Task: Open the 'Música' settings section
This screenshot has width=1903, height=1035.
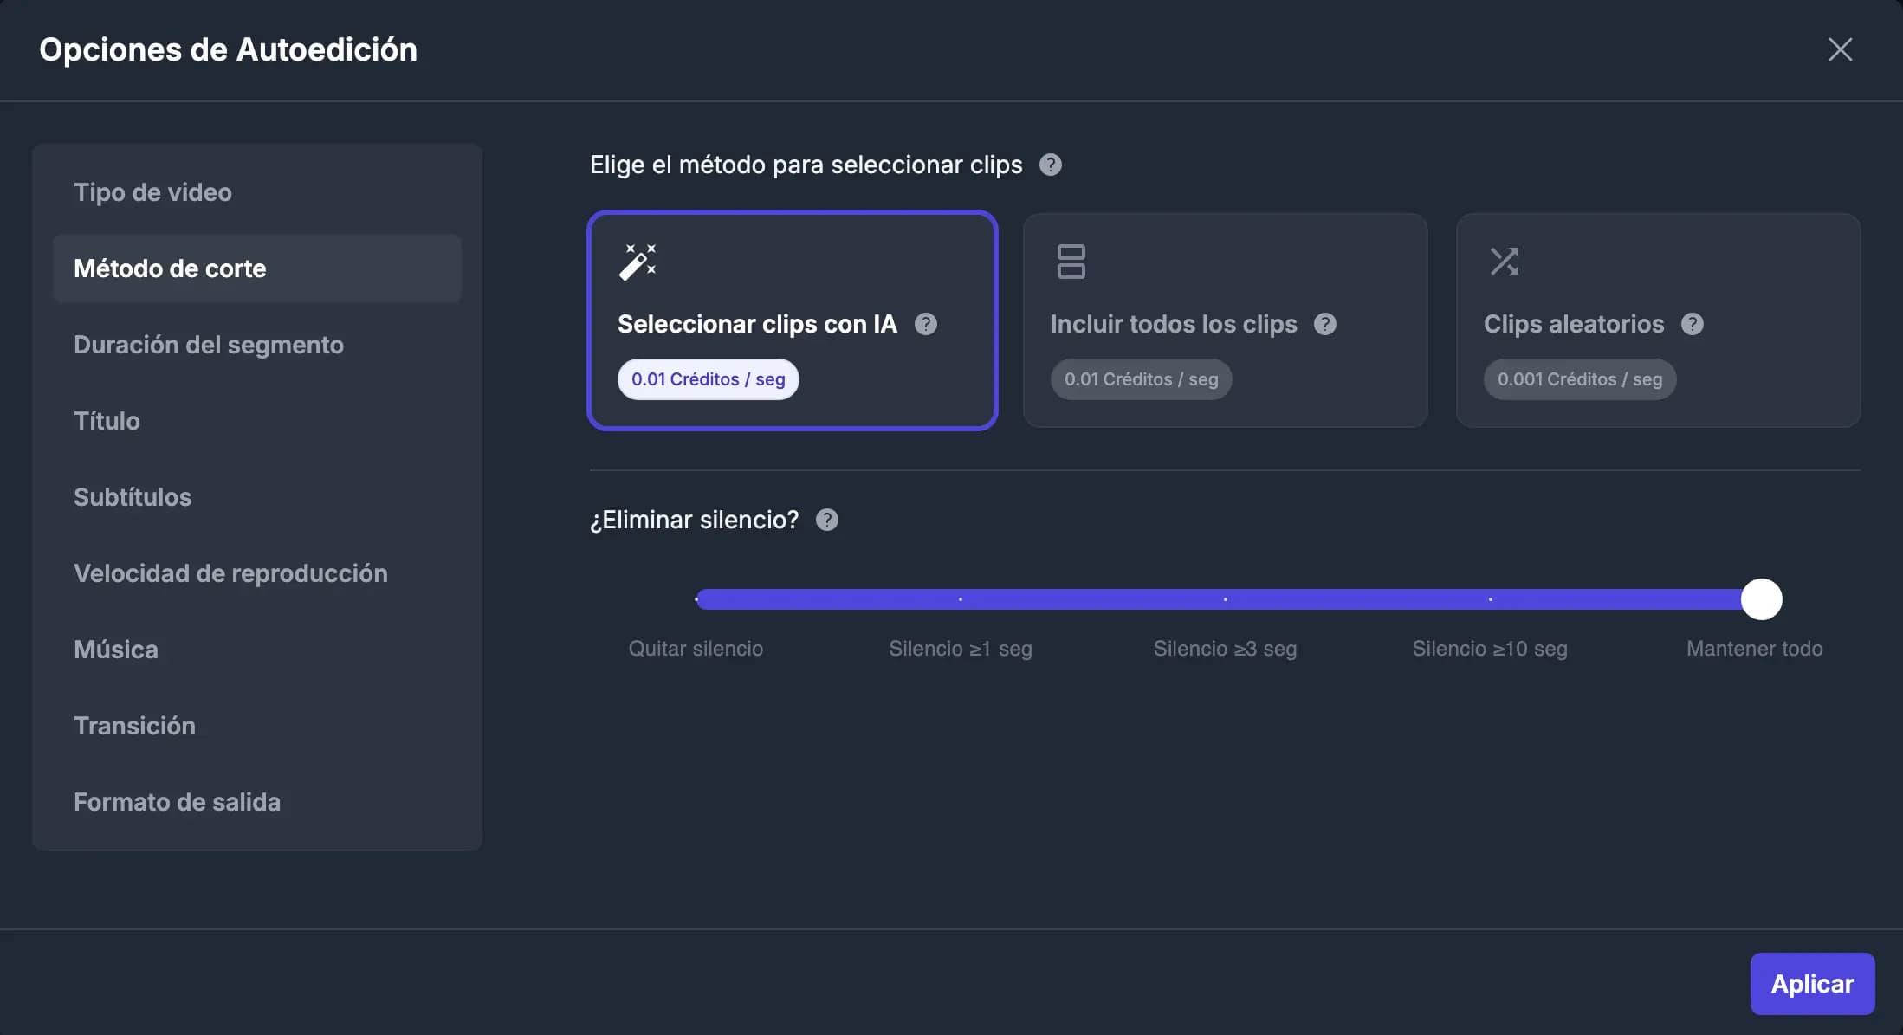Action: pos(115,649)
